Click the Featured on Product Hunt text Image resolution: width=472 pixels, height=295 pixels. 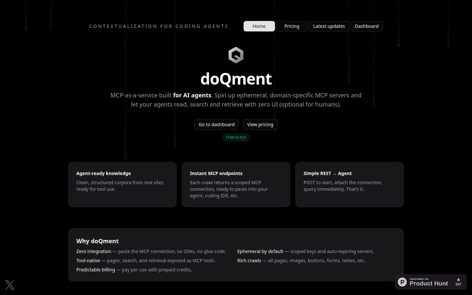click(x=429, y=282)
